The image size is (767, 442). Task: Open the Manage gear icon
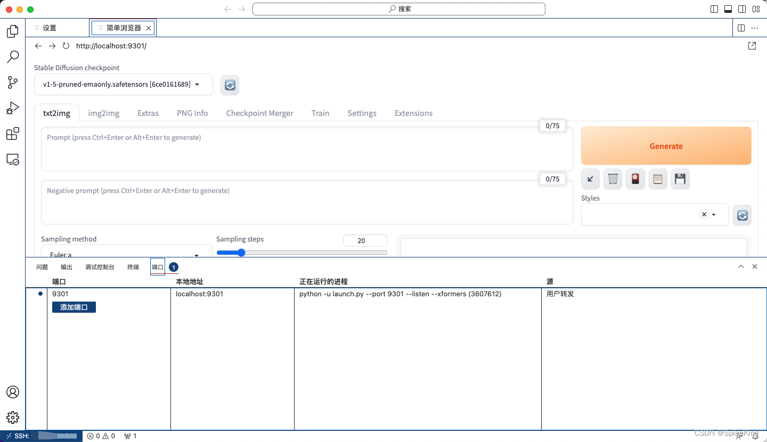tap(13, 418)
